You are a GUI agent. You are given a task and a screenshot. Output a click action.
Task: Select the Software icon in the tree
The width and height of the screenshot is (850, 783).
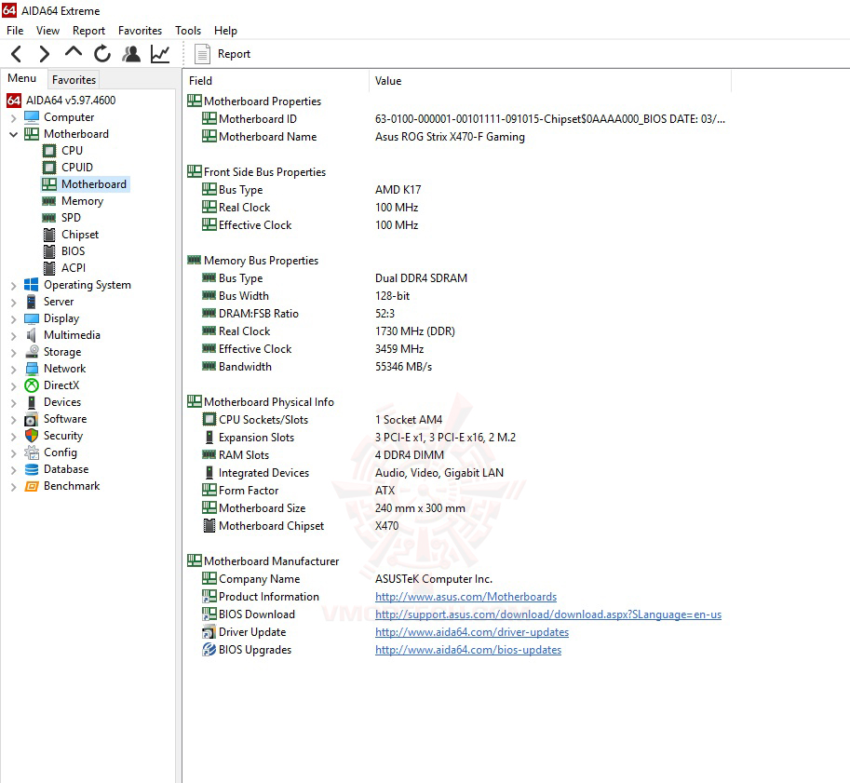(x=32, y=419)
